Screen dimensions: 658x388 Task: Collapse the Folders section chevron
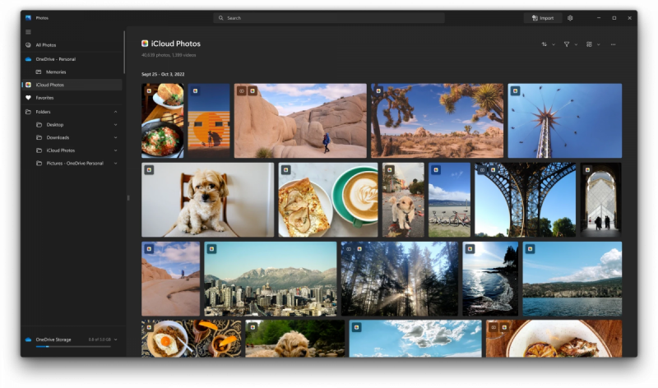click(x=115, y=112)
